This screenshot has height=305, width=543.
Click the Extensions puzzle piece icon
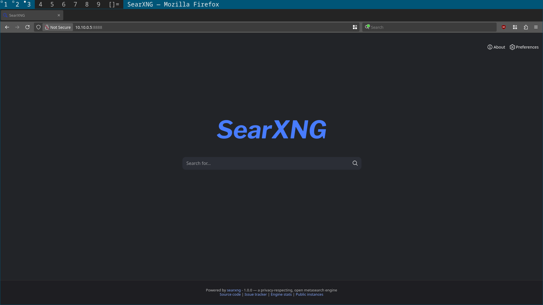point(526,27)
